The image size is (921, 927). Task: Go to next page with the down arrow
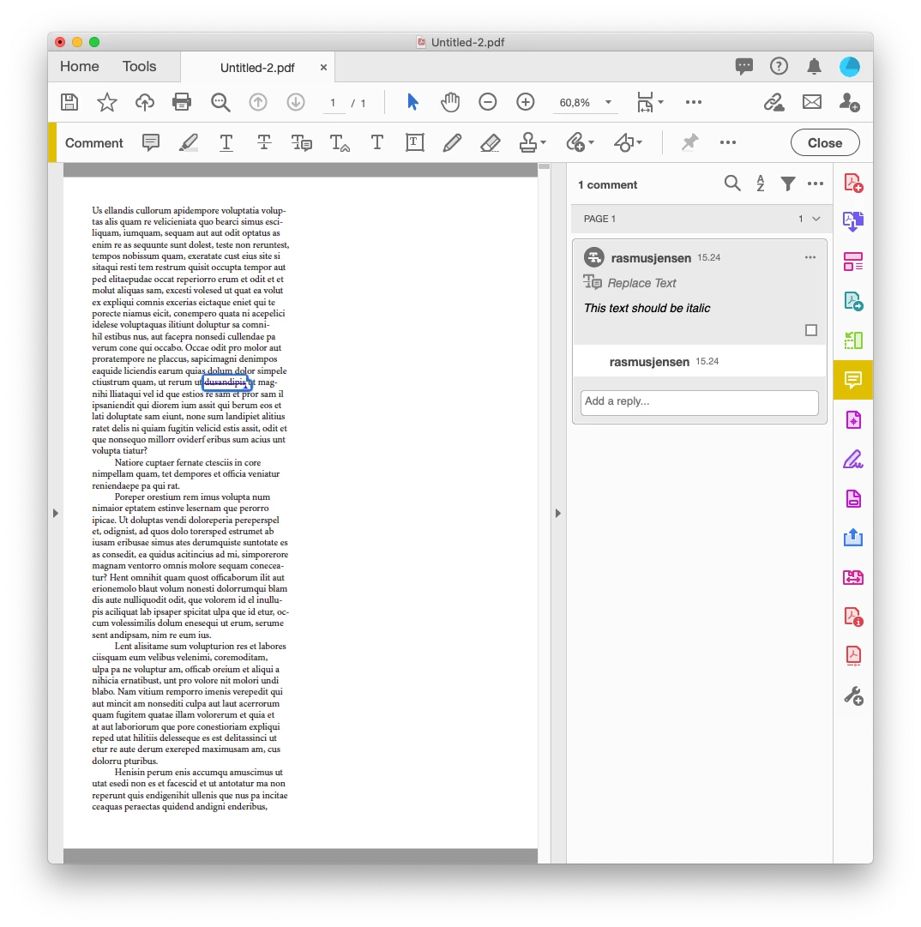click(x=296, y=102)
